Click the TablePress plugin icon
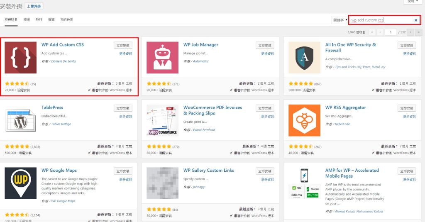425x222 pixels. (21, 120)
